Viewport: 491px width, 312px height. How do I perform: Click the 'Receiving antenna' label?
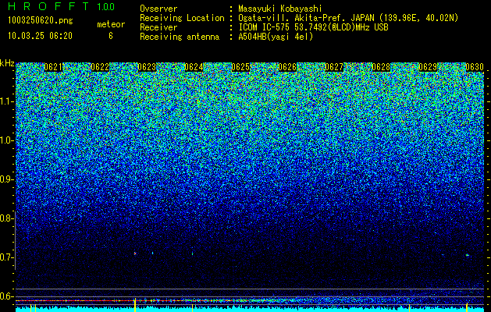pos(180,37)
